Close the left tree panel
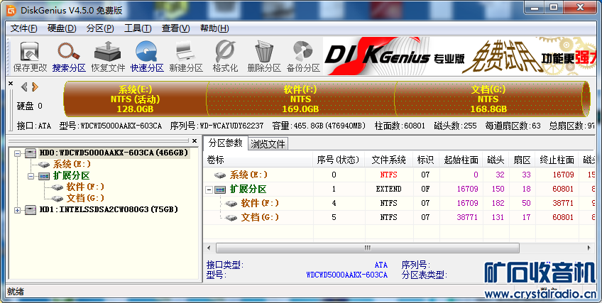 [195, 141]
